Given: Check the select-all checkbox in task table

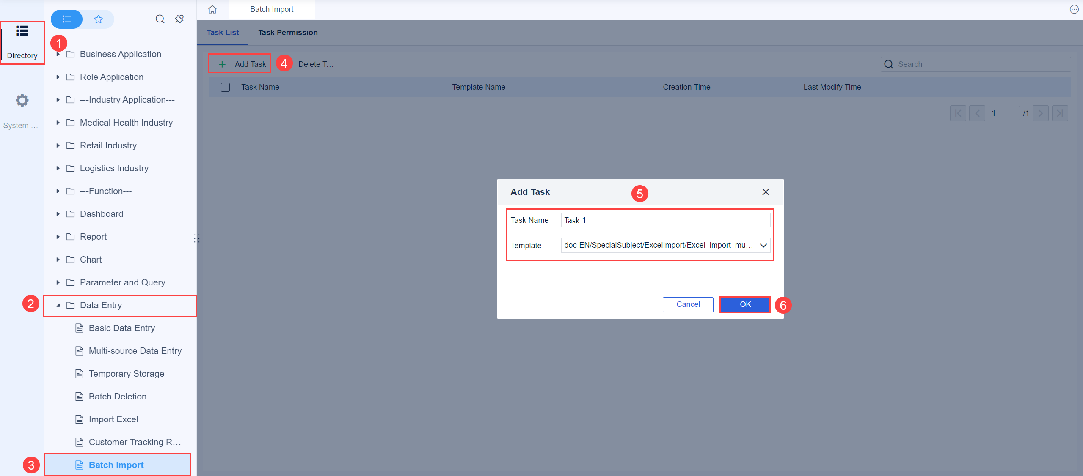Looking at the screenshot, I should point(225,87).
